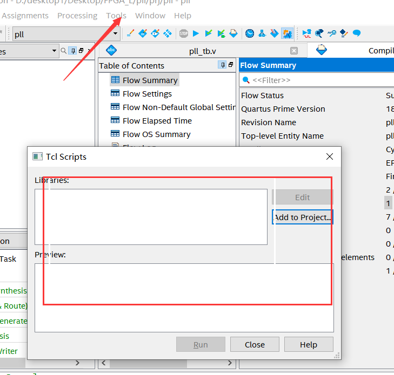The height and width of the screenshot is (375, 394).
Task: Float the left navigator panel
Action: [81, 51]
